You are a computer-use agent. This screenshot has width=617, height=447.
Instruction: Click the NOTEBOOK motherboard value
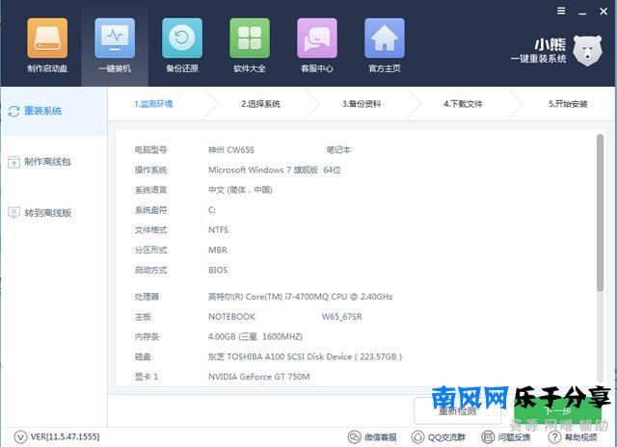point(231,317)
